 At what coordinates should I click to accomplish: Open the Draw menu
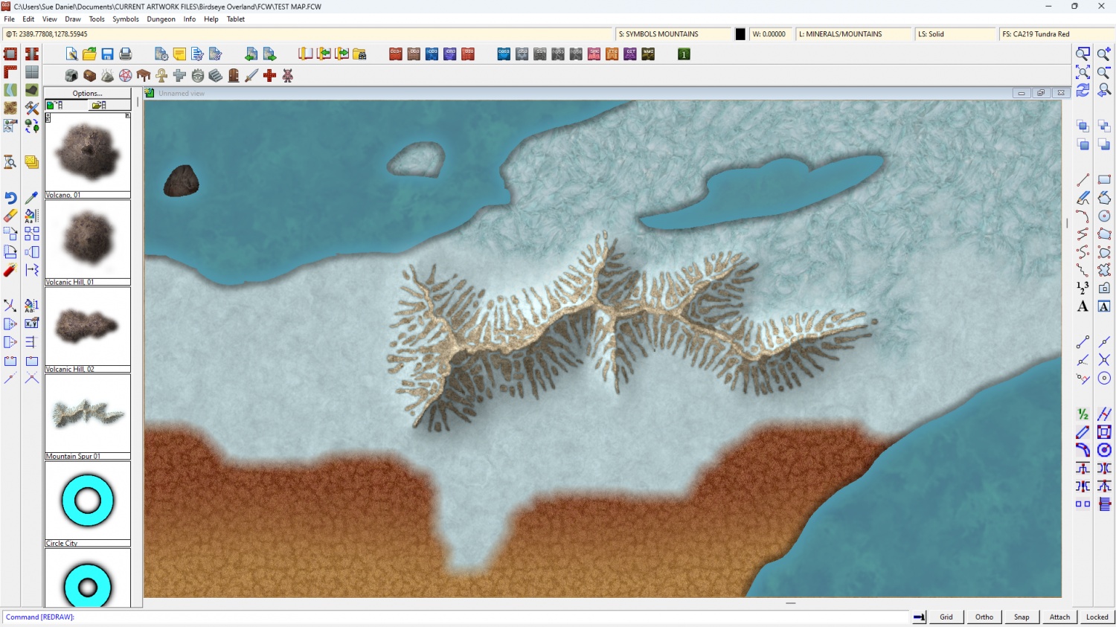pos(73,19)
